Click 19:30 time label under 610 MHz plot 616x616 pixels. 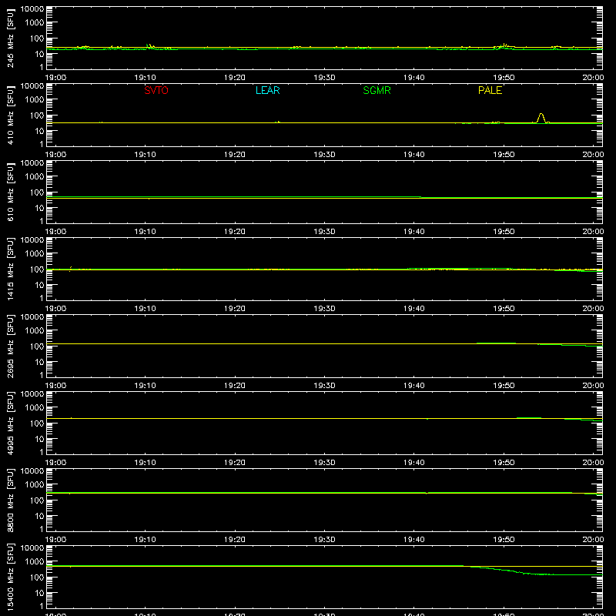pos(324,232)
